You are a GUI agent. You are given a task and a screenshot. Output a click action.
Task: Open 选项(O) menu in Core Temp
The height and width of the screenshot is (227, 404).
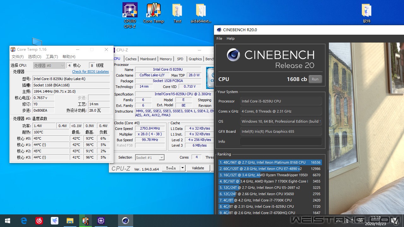(x=35, y=57)
